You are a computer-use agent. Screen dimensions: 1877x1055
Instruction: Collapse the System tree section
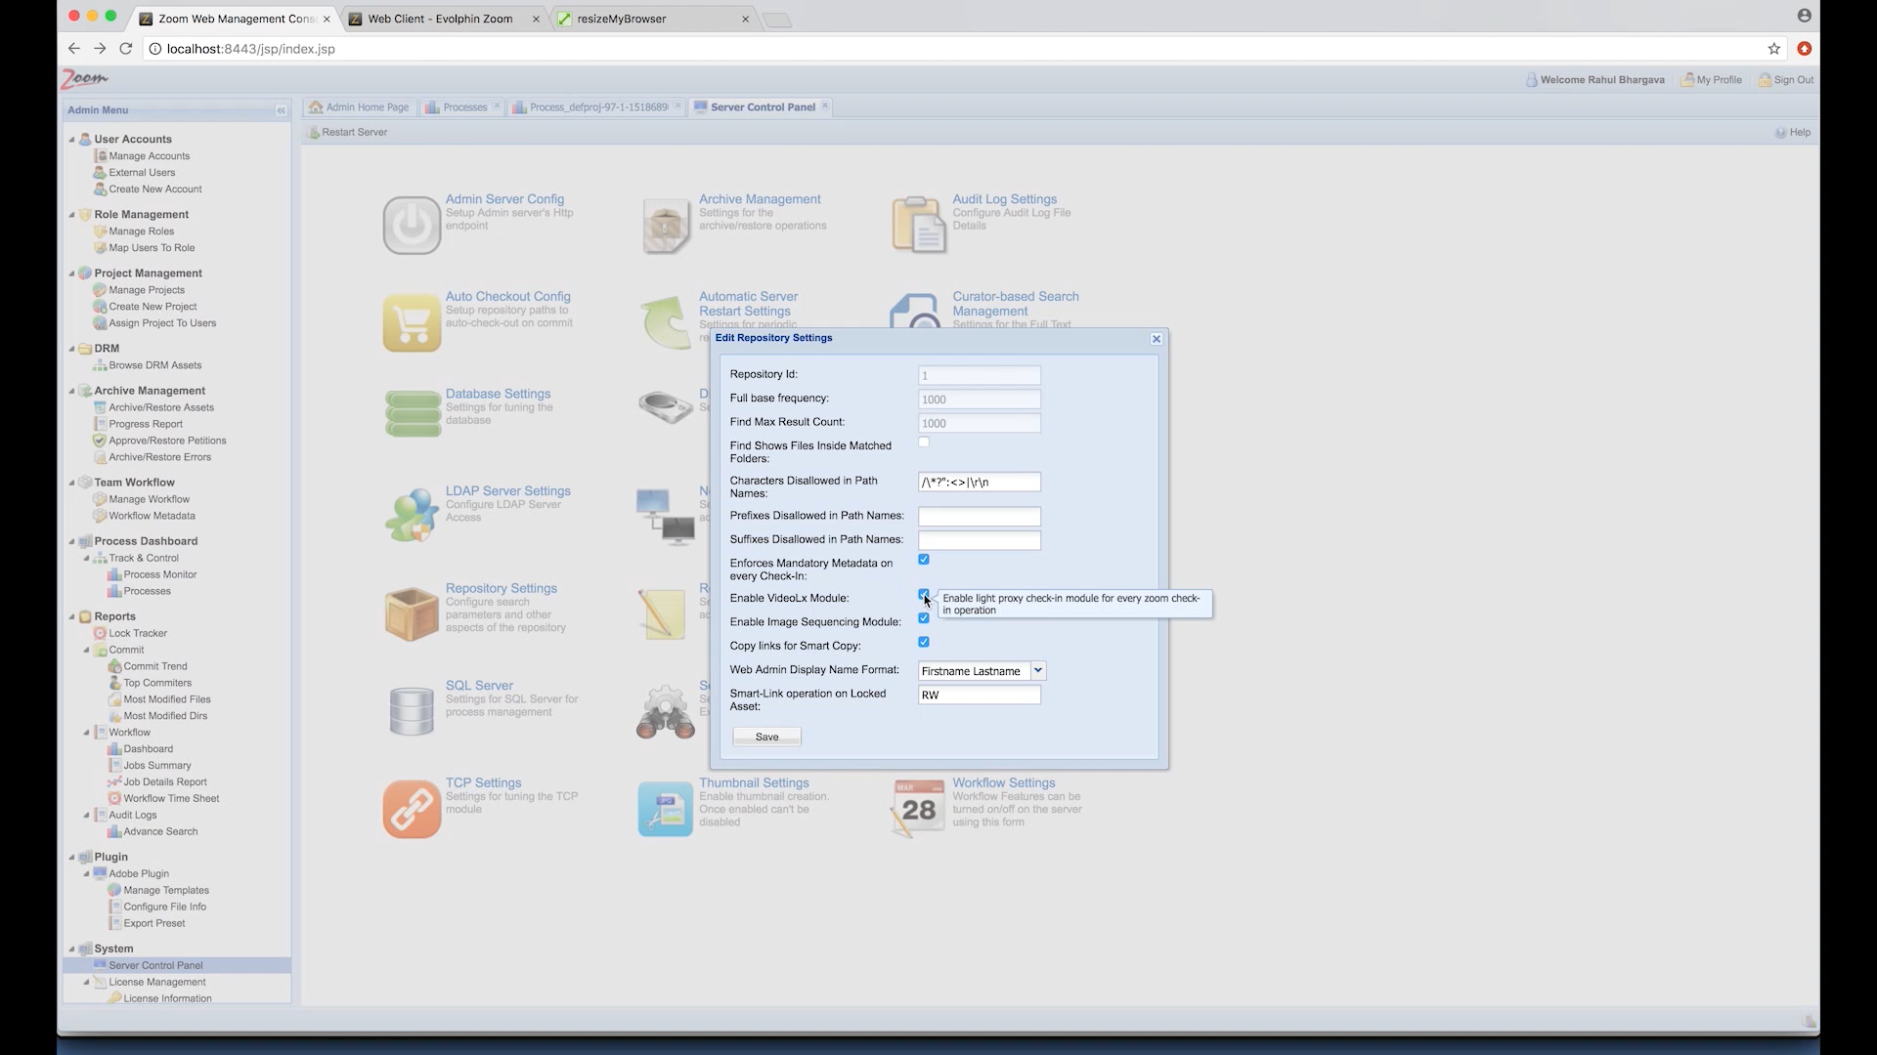71,949
